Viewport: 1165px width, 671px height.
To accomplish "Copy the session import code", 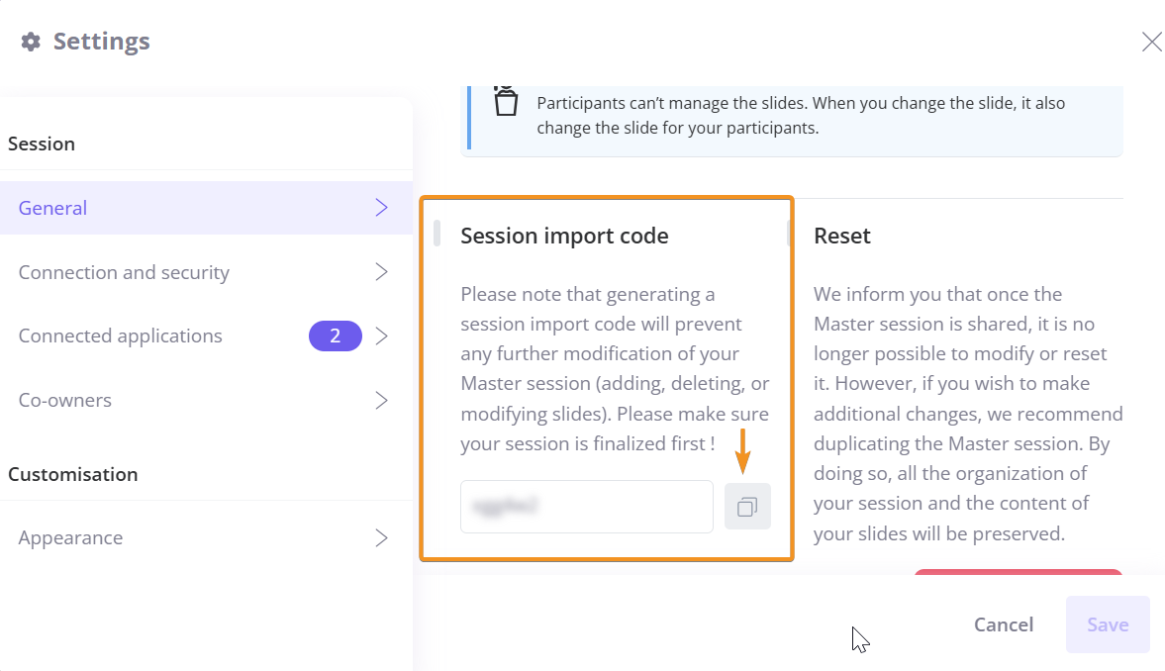I will click(747, 507).
